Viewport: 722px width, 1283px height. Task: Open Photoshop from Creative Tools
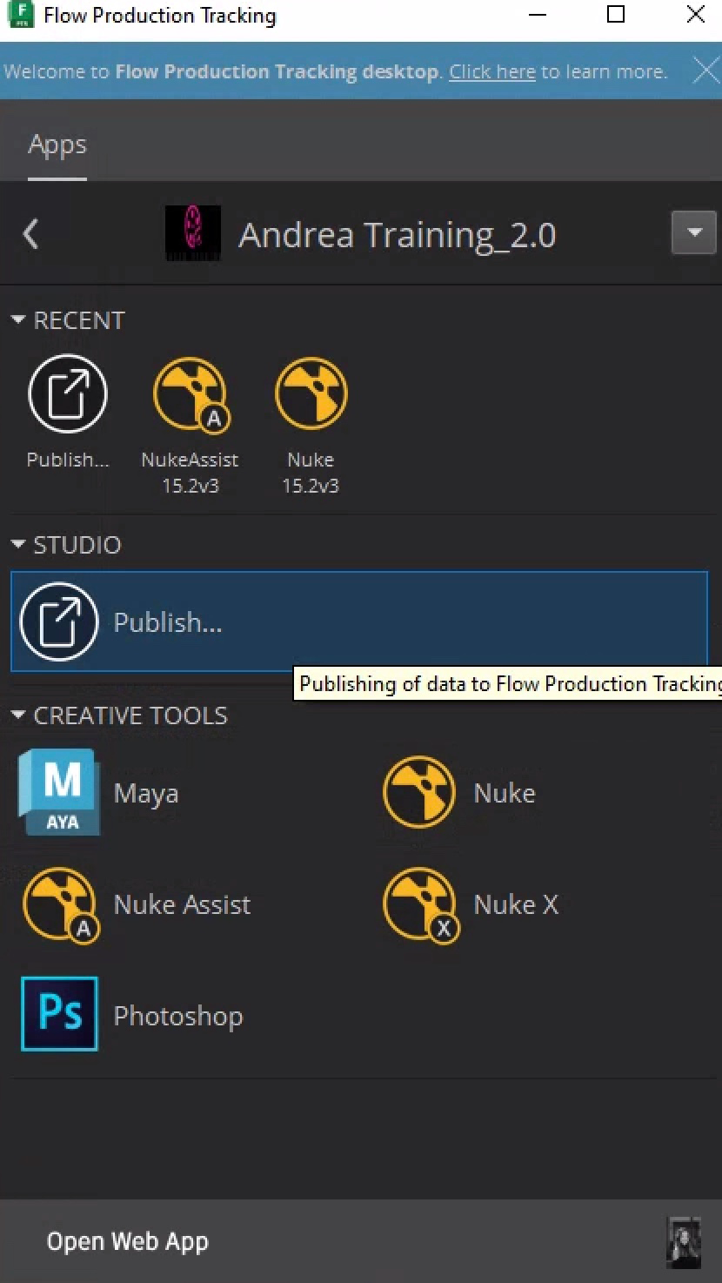61,1015
